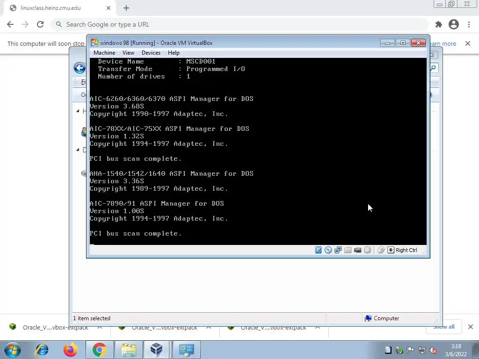Viewport: 479px width, 359px height.
Task: Open Windows Explorer folder icon in taskbar
Action: (128, 350)
